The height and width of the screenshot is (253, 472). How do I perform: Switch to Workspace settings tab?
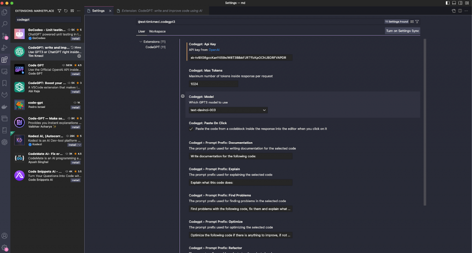pos(157,31)
